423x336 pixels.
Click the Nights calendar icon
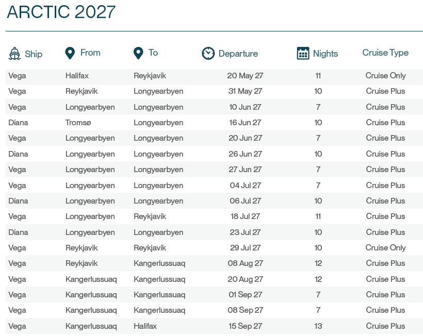pos(303,53)
